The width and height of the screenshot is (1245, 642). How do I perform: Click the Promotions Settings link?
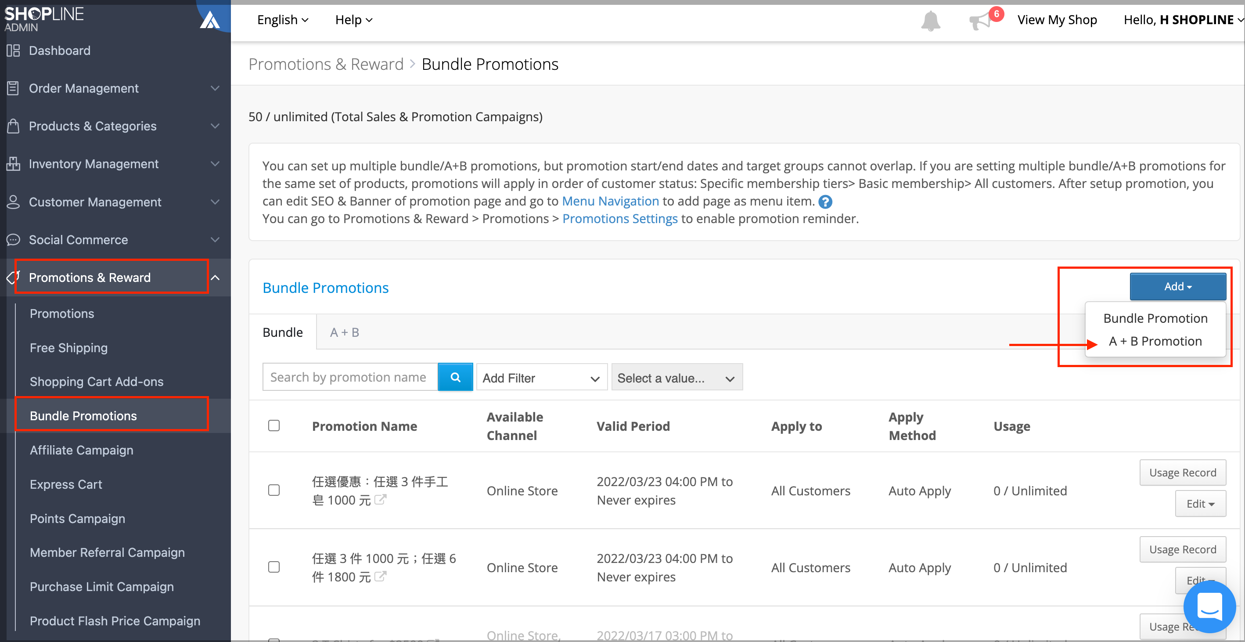[x=620, y=219]
